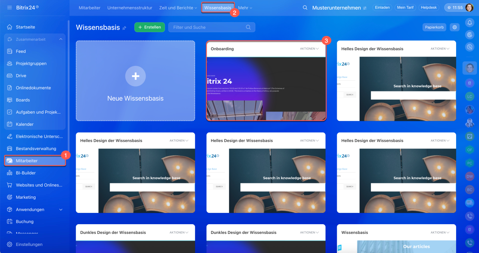Image resolution: width=479 pixels, height=253 pixels.
Task: Open chat with contact LC
Action: pyautogui.click(x=470, y=96)
